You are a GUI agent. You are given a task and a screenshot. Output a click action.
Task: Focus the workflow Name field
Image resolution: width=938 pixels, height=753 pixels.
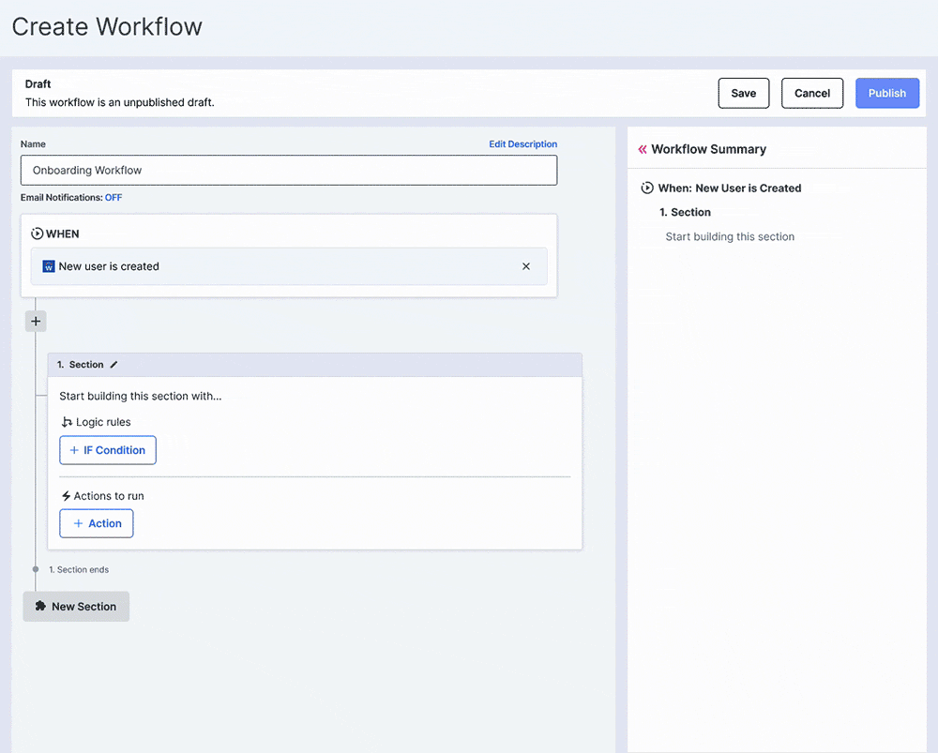tap(289, 171)
